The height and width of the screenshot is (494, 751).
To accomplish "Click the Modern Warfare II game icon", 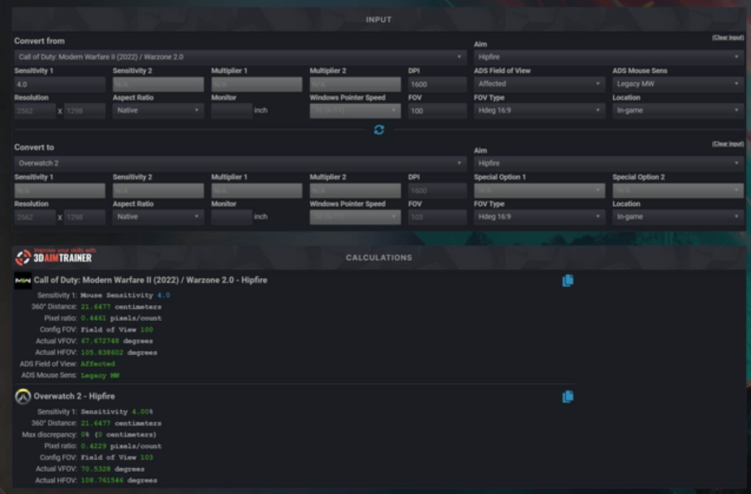I will 23,281.
